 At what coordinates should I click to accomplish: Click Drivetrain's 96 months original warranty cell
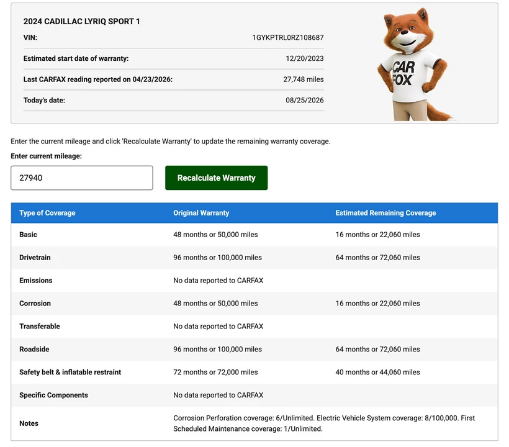[217, 258]
